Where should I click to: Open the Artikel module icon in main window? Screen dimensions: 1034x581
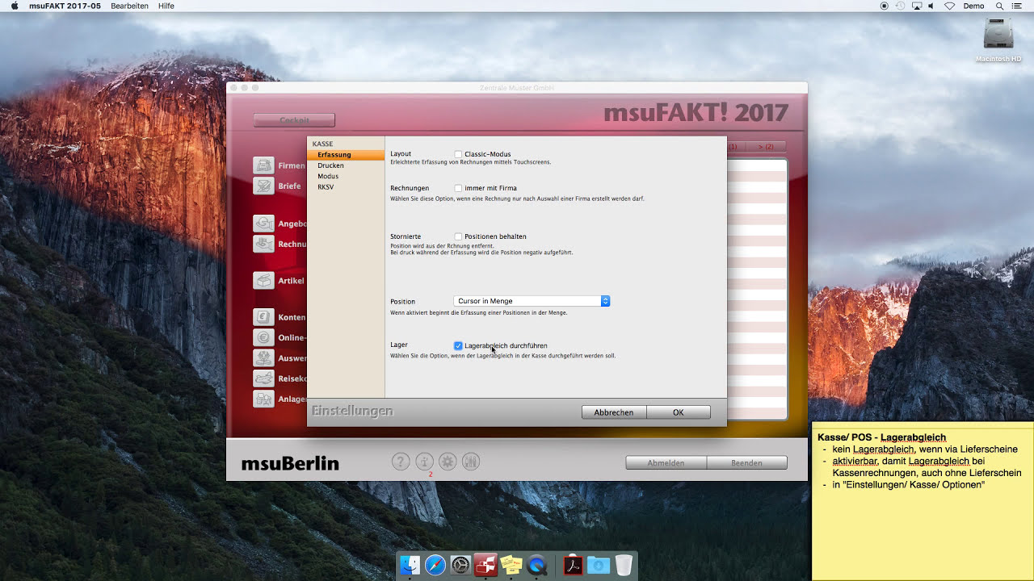tap(263, 281)
